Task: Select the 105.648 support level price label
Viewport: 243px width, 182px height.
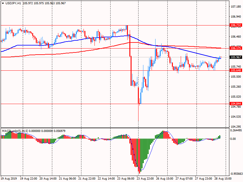Action: (x=236, y=70)
